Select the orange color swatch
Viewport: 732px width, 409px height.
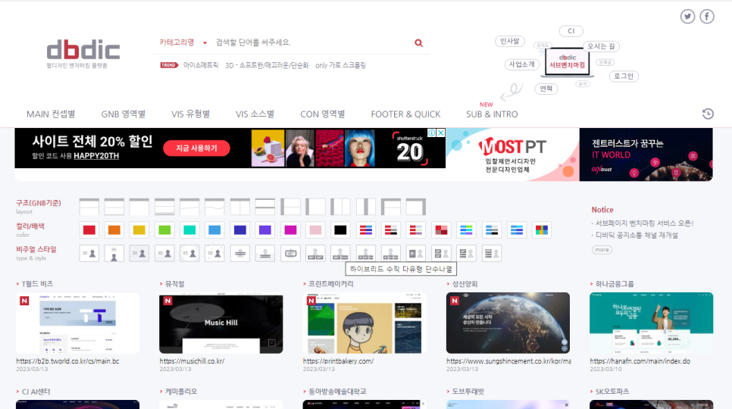click(x=114, y=230)
